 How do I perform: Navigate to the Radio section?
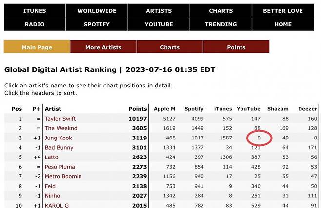pos(35,24)
